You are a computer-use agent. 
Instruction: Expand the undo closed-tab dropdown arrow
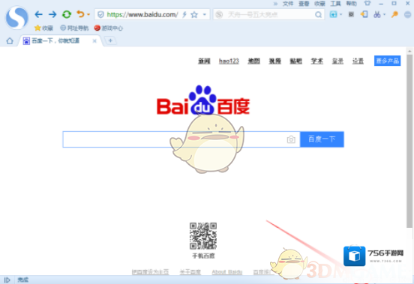pyautogui.click(x=88, y=14)
